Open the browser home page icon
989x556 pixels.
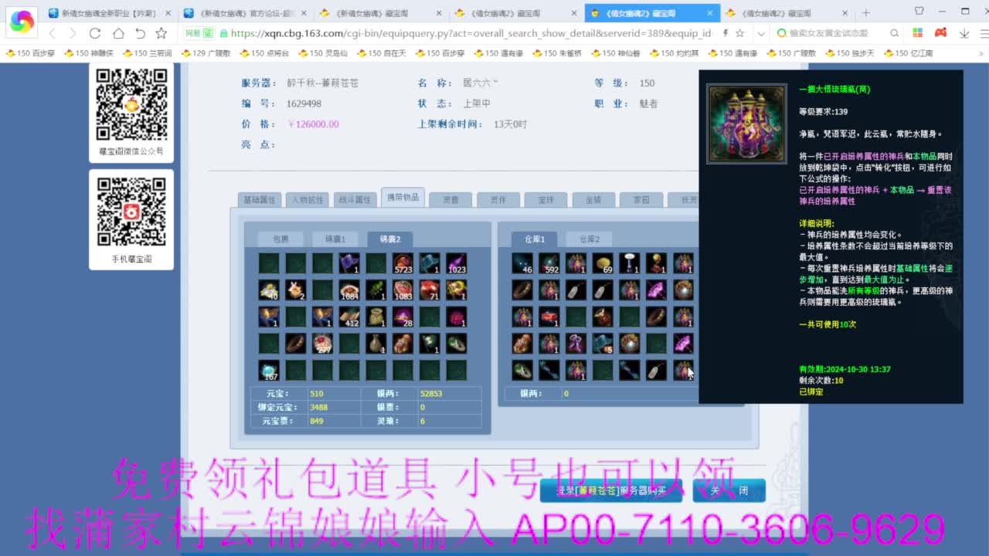click(x=117, y=34)
